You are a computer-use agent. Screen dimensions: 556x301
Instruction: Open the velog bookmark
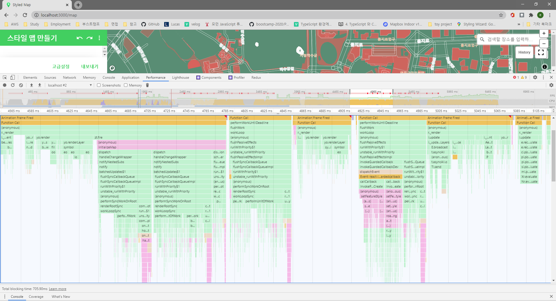click(x=192, y=24)
